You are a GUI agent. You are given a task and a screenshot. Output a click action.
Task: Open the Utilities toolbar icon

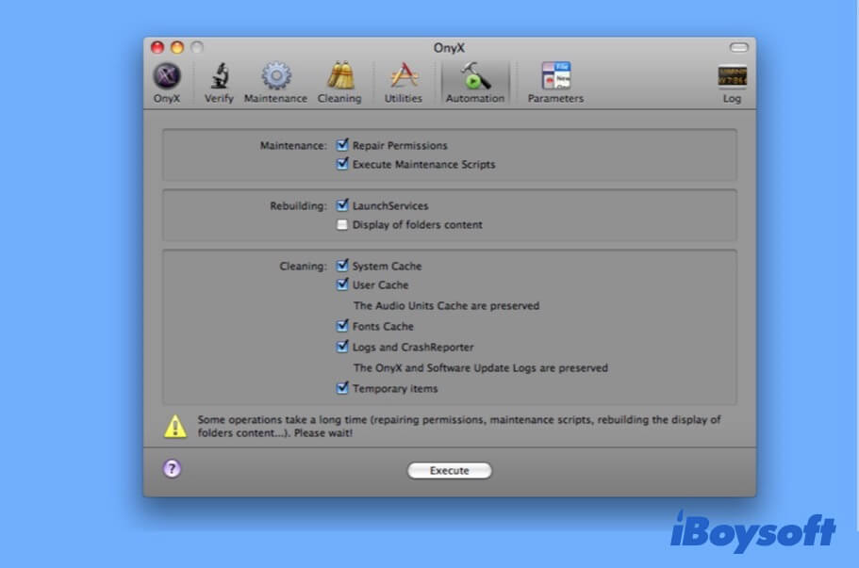tap(404, 77)
